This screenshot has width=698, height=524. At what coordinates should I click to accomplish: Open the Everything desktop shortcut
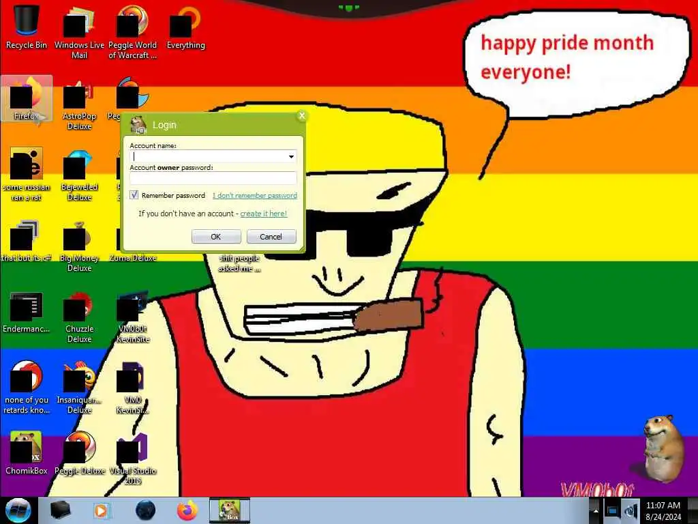pos(185,27)
